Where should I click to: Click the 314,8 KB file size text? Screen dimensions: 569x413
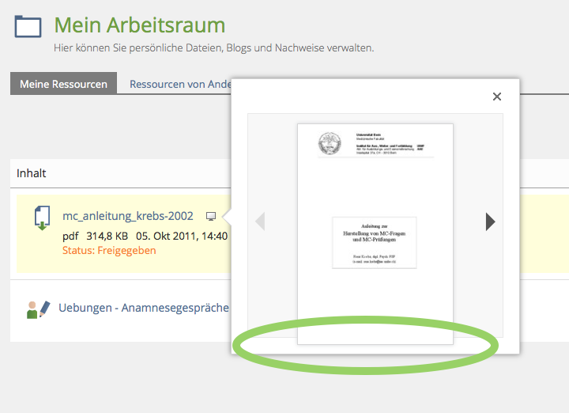tap(107, 236)
